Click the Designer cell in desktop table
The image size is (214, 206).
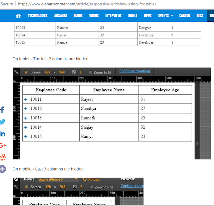point(153,28)
